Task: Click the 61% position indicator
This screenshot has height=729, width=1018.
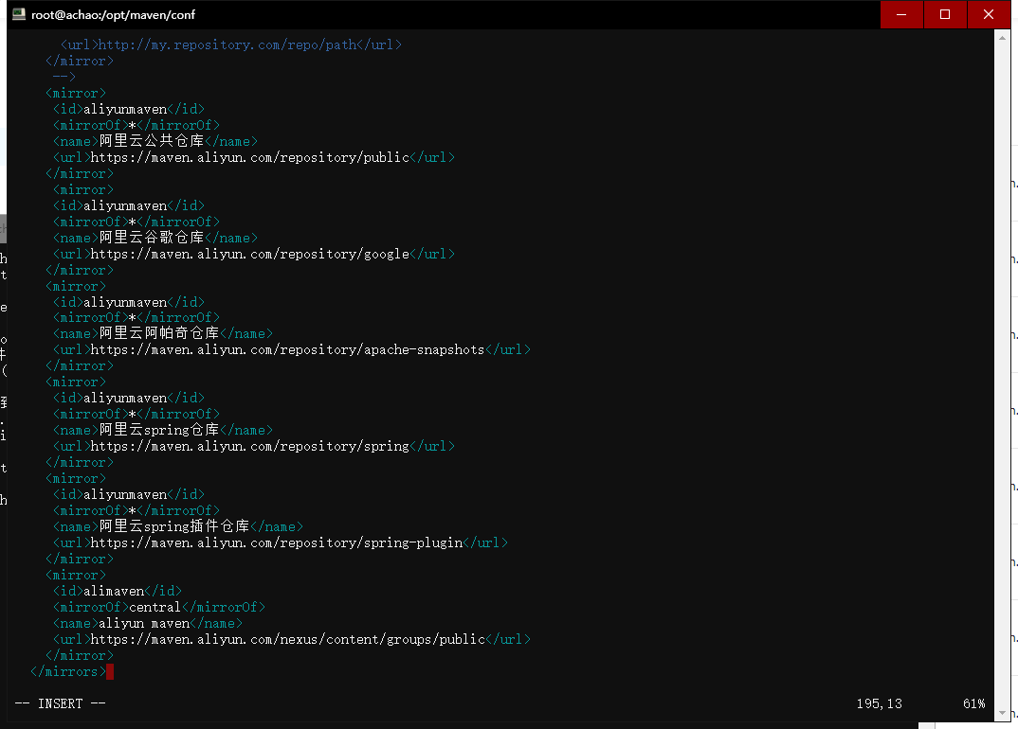Action: tap(973, 703)
